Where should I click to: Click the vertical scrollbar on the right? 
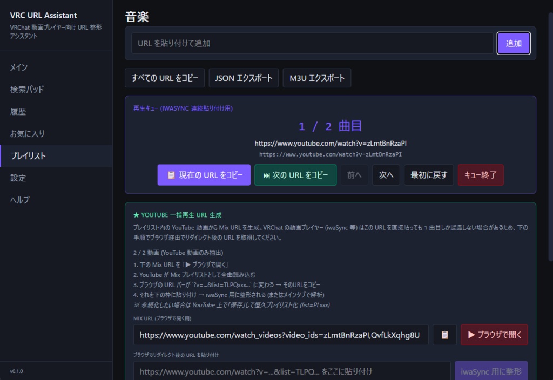click(x=550, y=137)
